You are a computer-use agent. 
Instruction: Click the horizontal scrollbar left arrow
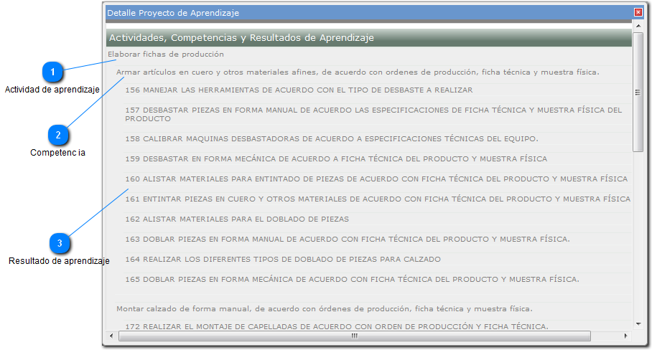point(111,336)
